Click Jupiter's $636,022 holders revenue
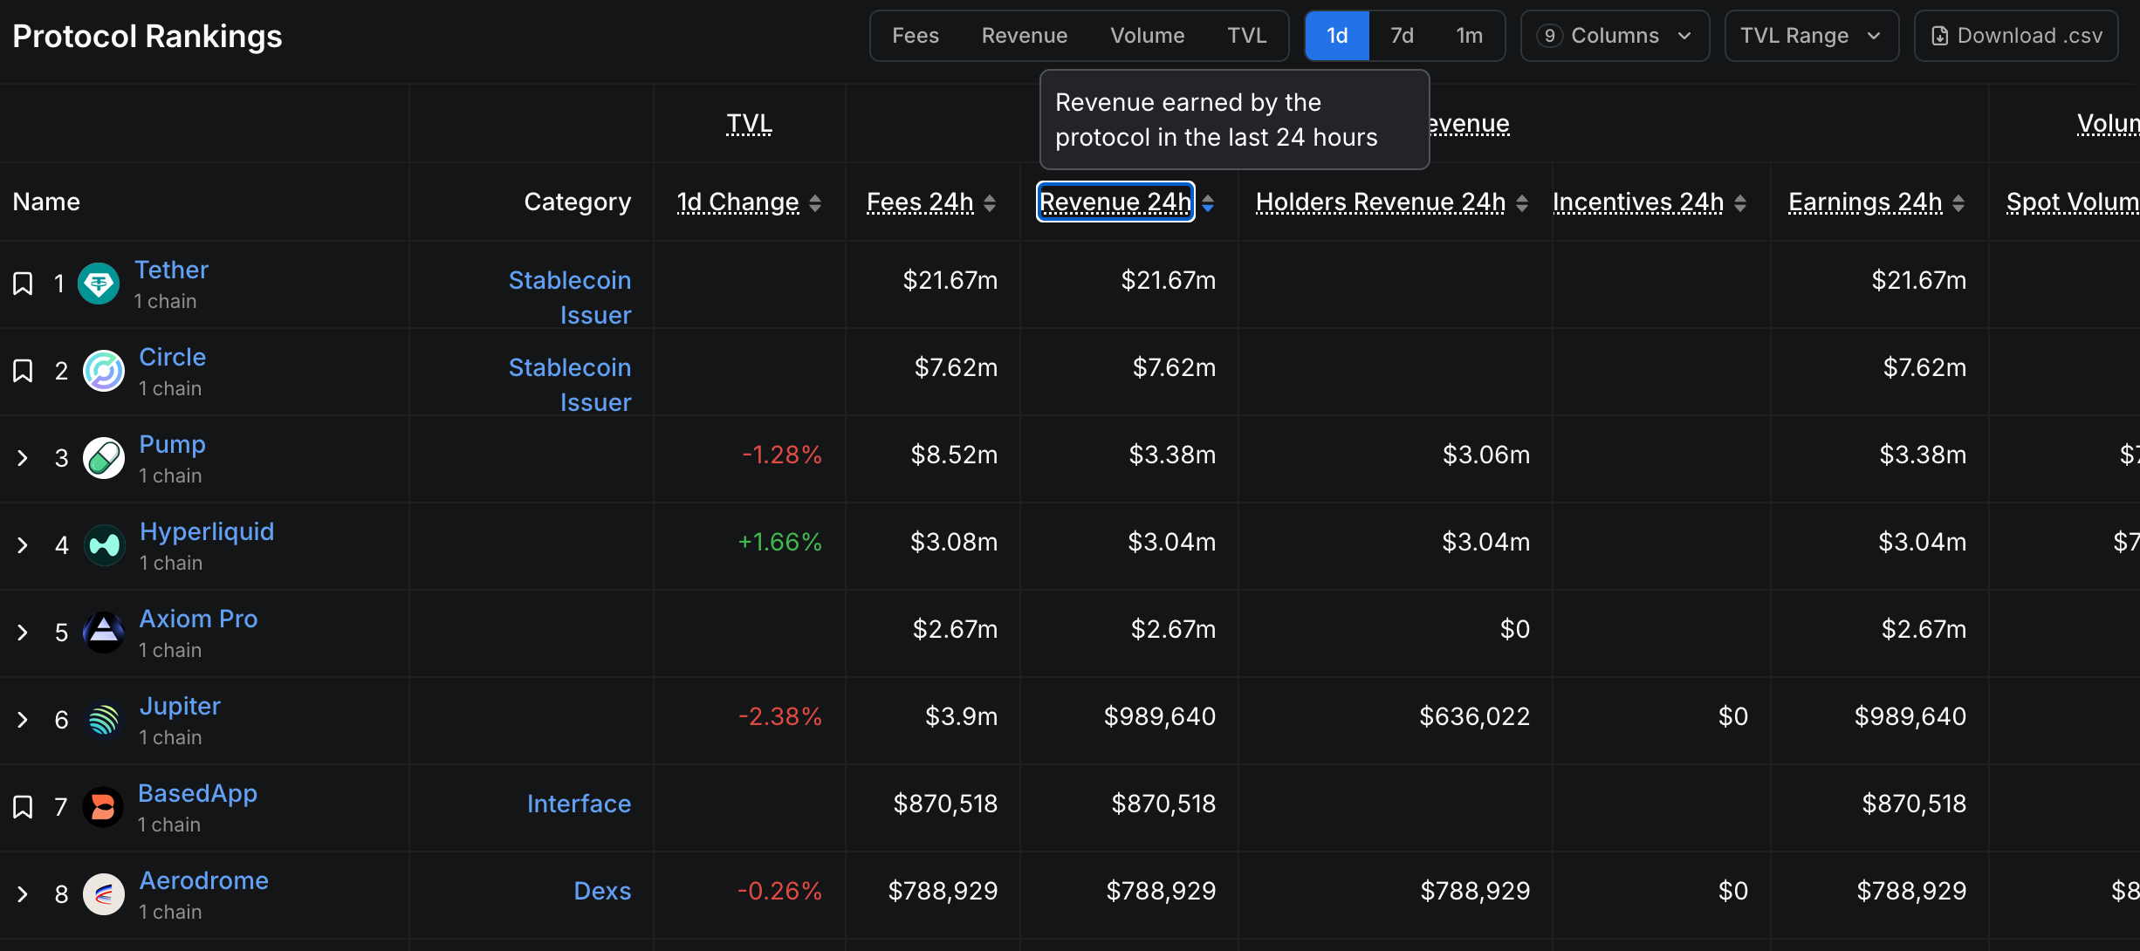The height and width of the screenshot is (951, 2140). (1475, 716)
